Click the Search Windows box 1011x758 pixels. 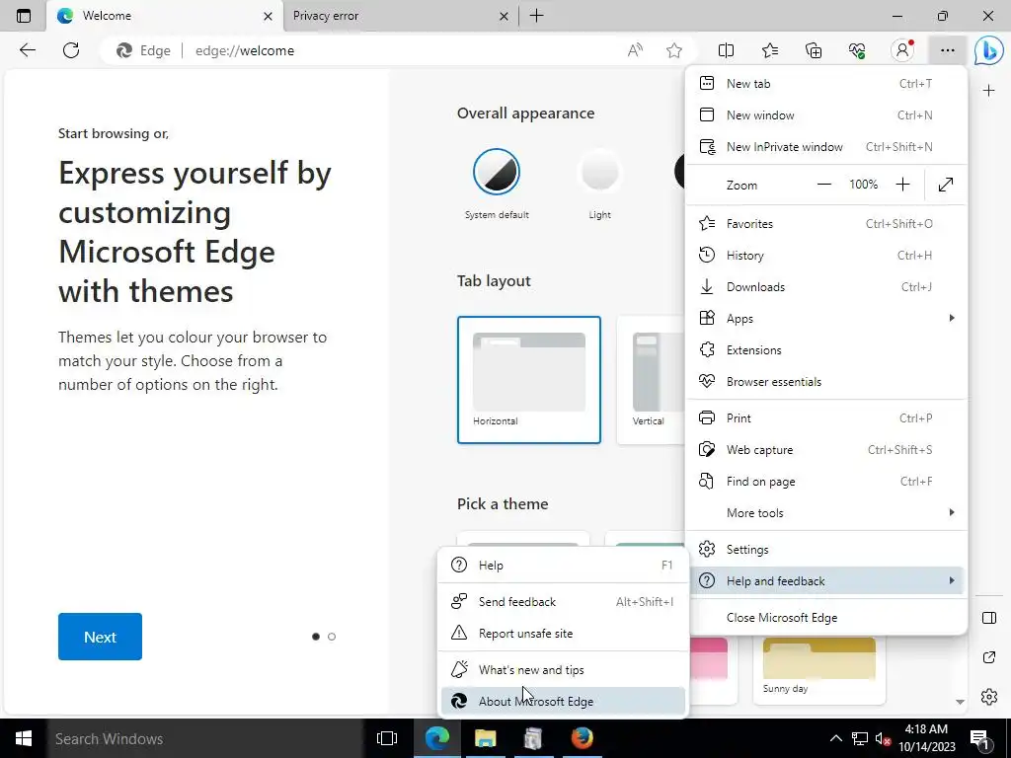coord(205,738)
